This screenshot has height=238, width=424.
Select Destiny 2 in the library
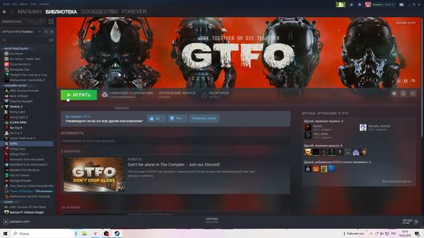[16, 106]
